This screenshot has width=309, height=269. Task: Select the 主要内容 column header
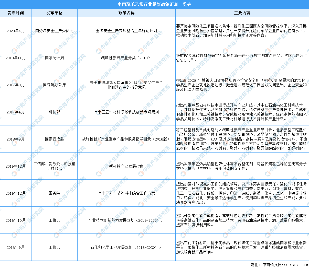point(242,13)
